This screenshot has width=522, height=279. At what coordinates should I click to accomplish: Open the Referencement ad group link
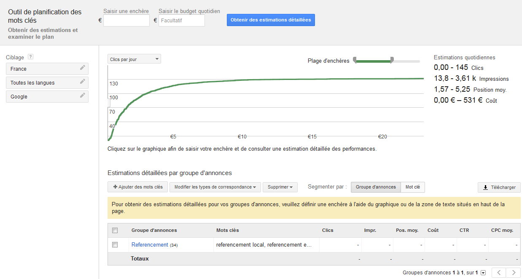click(x=150, y=244)
